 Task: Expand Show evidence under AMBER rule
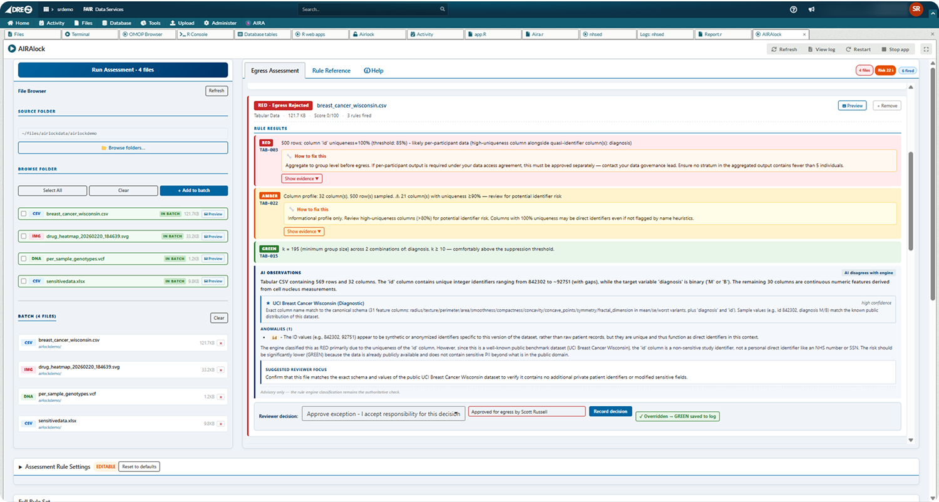coord(304,232)
